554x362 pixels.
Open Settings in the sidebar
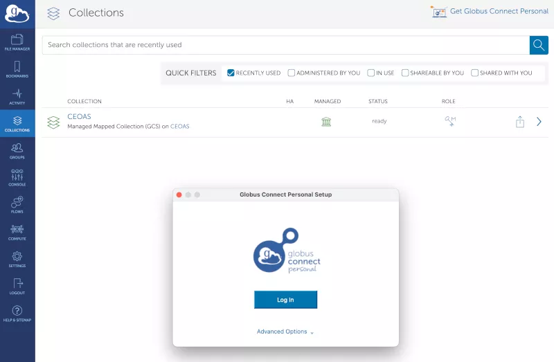(17, 260)
